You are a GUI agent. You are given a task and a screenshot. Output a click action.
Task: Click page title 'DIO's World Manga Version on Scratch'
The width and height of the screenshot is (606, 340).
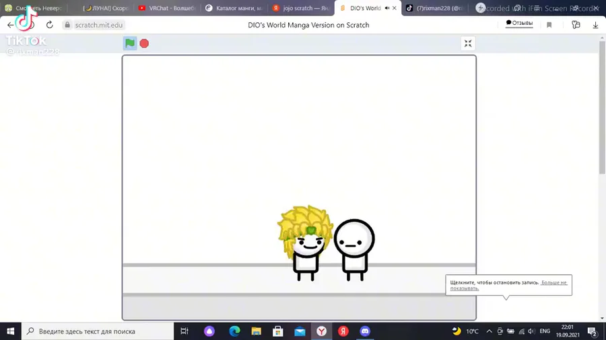[x=308, y=25]
